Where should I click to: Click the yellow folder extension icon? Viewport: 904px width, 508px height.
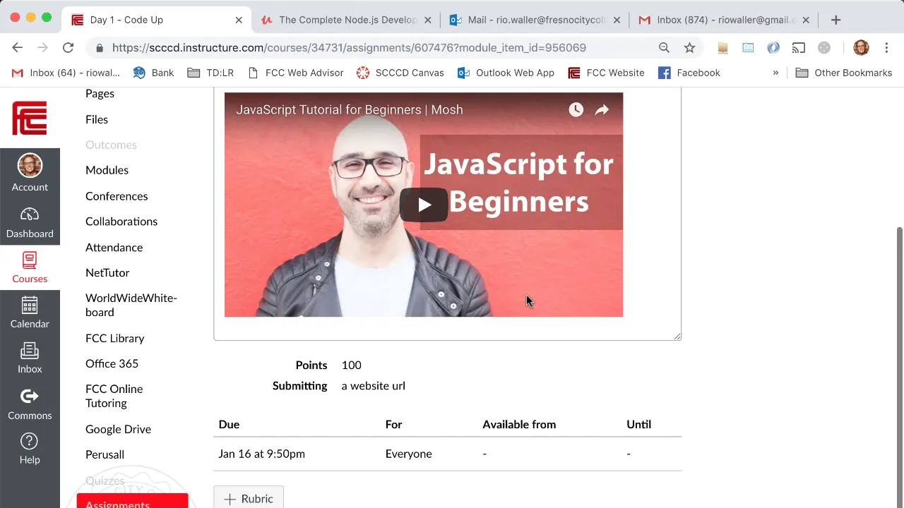(722, 47)
